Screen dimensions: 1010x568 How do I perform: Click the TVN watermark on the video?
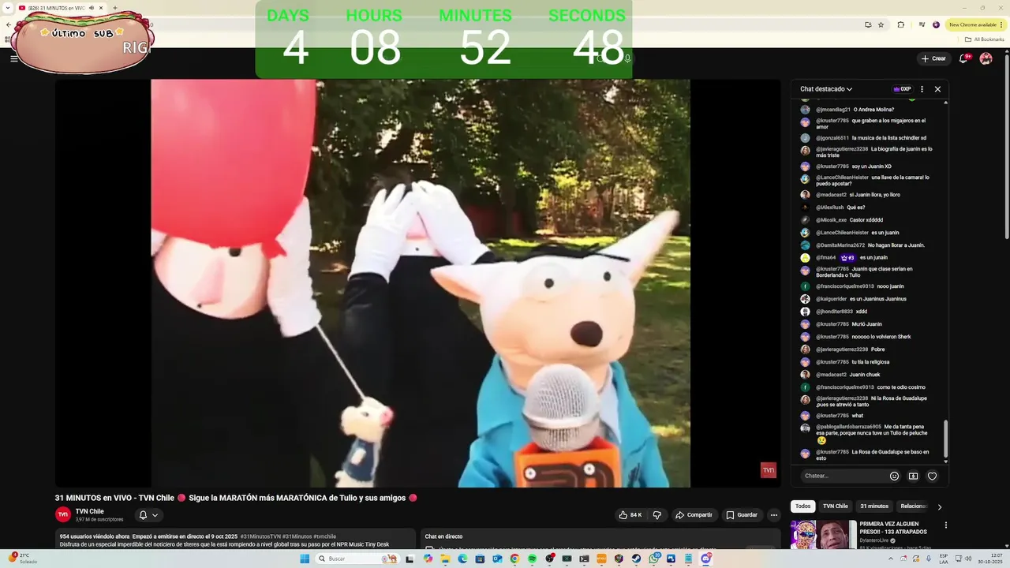click(x=768, y=470)
